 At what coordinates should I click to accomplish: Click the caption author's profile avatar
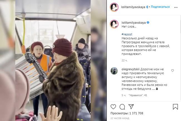coord(114,24)
